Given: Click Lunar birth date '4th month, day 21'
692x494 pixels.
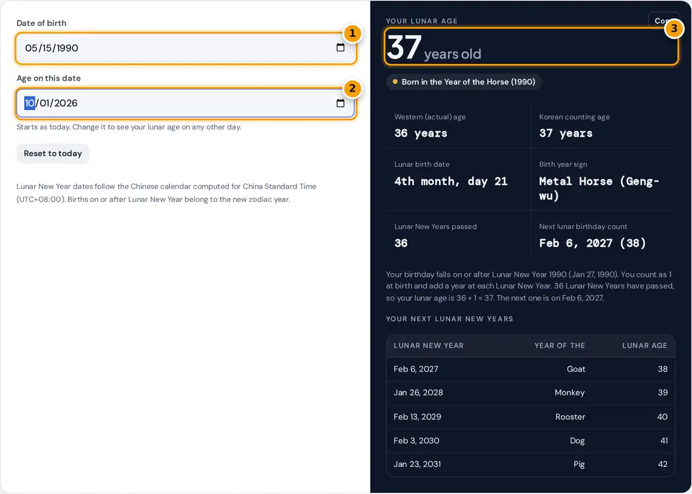Looking at the screenshot, I should pos(451,181).
